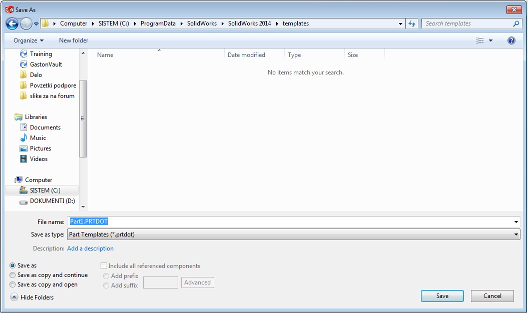Open the File name history dropdown arrow
528x313 pixels.
point(516,221)
